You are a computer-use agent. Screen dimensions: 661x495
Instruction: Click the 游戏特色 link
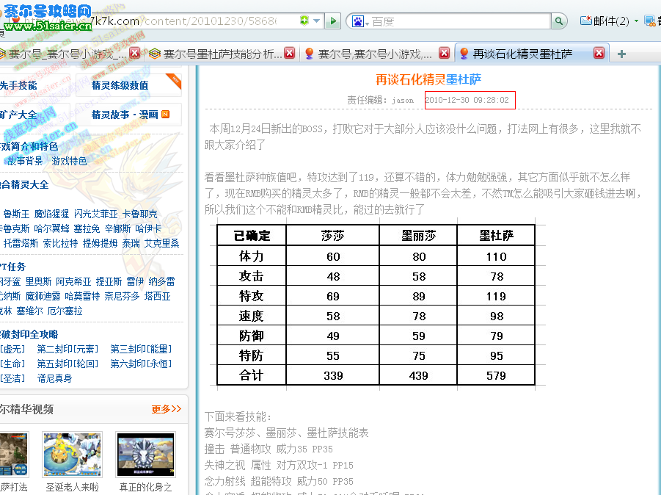(69, 161)
